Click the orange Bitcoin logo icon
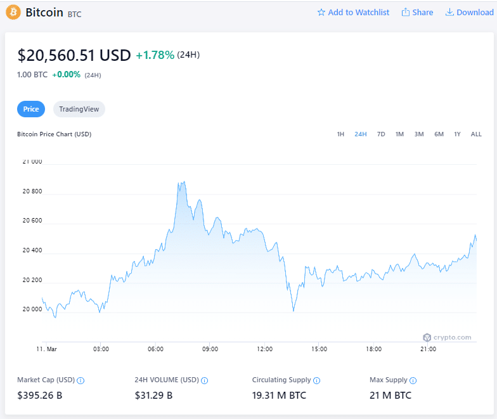The width and height of the screenshot is (497, 419). (13, 13)
